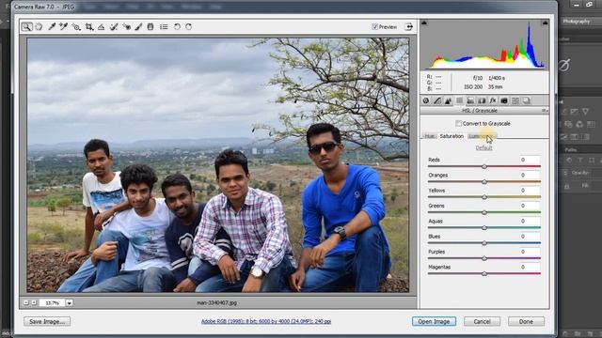Viewport: 602px width, 338px height.
Task: Open the Split Toning panel tab
Action: 470,100
